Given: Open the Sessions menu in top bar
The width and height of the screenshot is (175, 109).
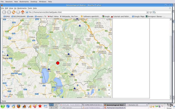Looking at the screenshot, I should click(x=9, y=1).
